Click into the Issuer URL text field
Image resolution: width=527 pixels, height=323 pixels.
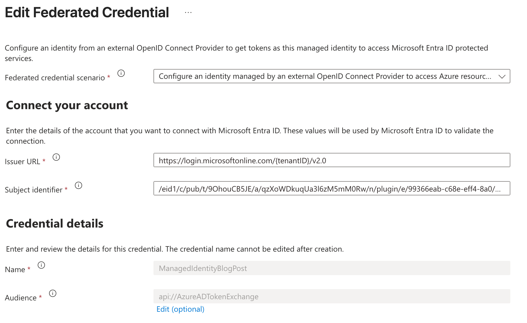coord(331,160)
